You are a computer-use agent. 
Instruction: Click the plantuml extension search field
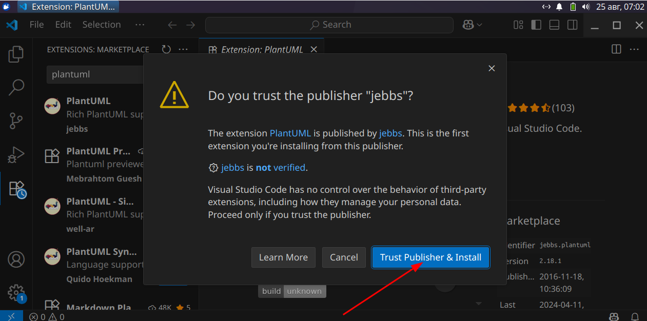(x=95, y=74)
